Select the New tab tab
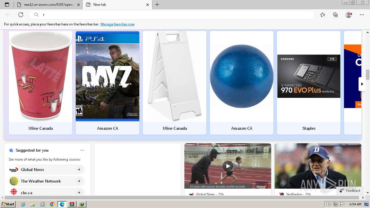 117,5
